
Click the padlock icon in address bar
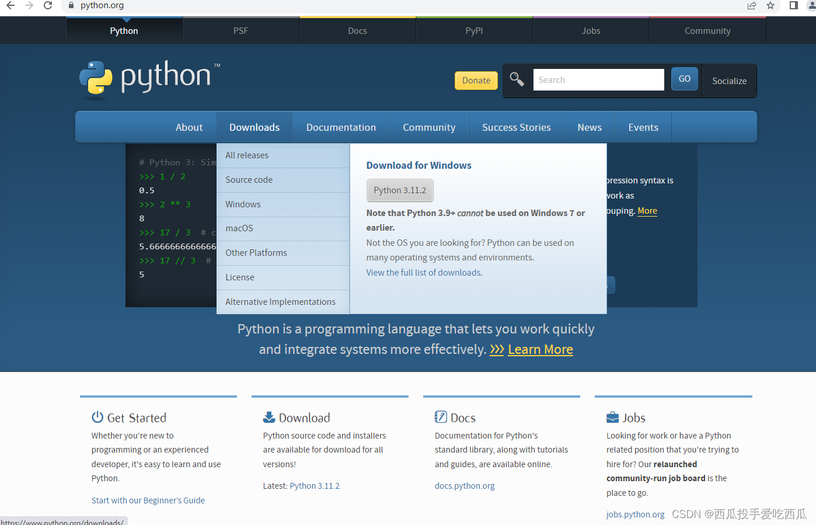[x=71, y=5]
